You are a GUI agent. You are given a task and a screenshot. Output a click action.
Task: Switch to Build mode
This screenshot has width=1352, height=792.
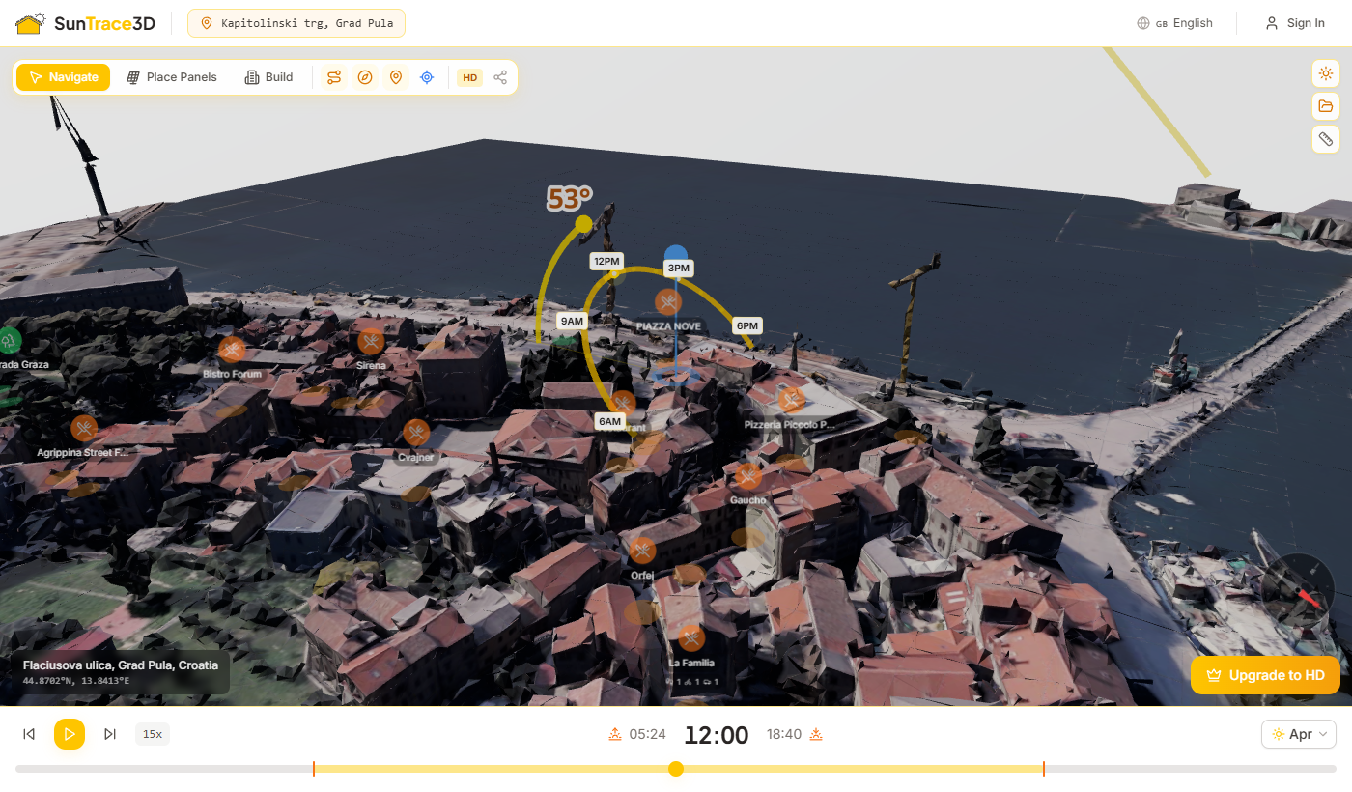[268, 76]
